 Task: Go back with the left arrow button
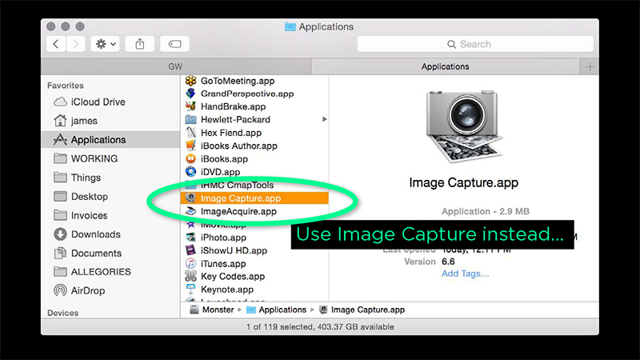[56, 44]
